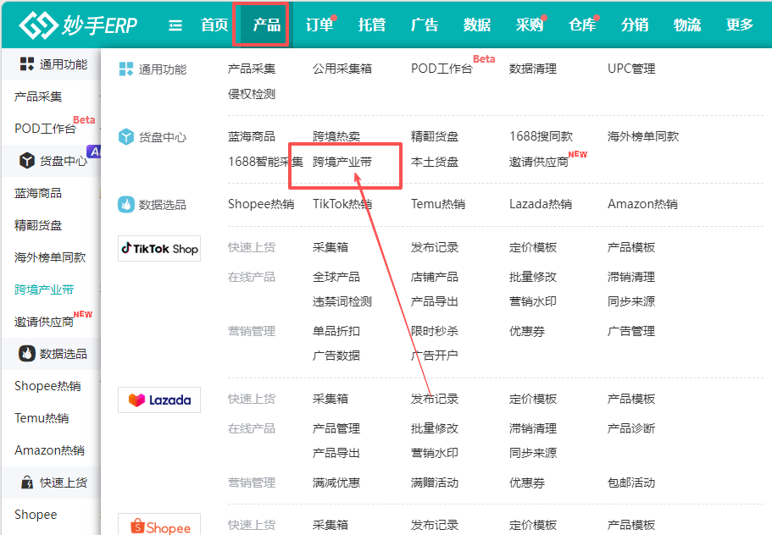Click the 妙手ERP logo icon

[37, 24]
